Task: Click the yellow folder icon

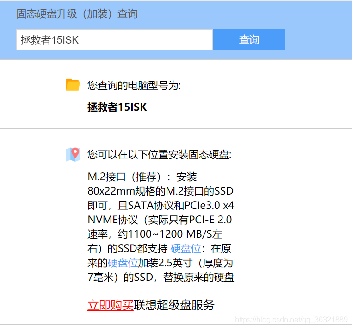Action: click(x=73, y=85)
